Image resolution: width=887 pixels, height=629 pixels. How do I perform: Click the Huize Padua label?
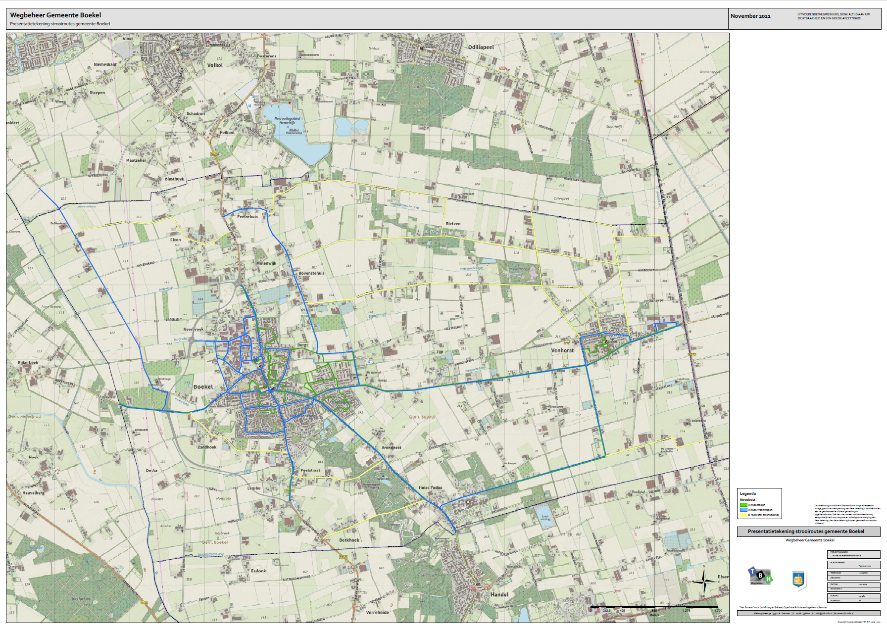click(430, 487)
